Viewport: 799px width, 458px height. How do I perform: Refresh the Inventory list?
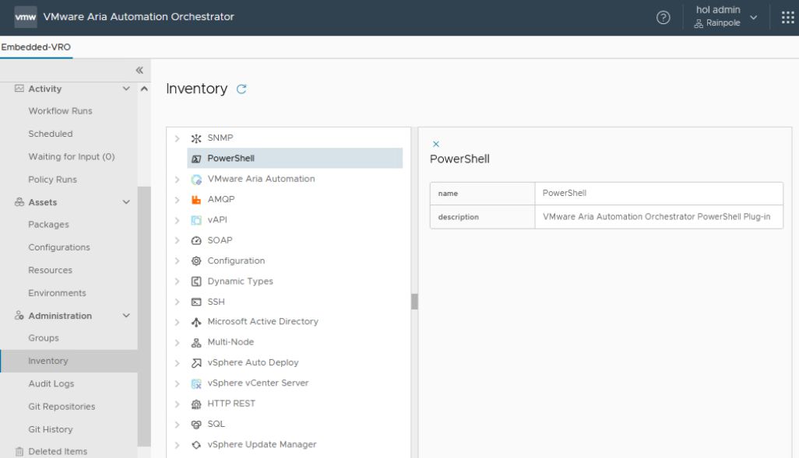click(241, 89)
